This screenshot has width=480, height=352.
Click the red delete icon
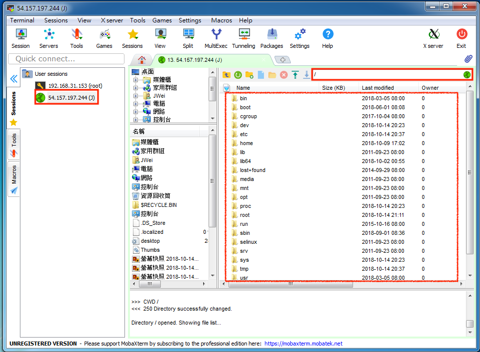click(x=284, y=75)
